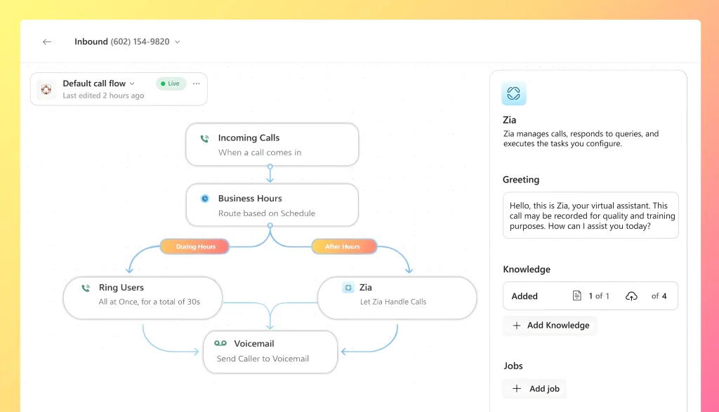The height and width of the screenshot is (412, 719).
Task: Expand the Default call flow dropdown
Action: click(x=131, y=84)
